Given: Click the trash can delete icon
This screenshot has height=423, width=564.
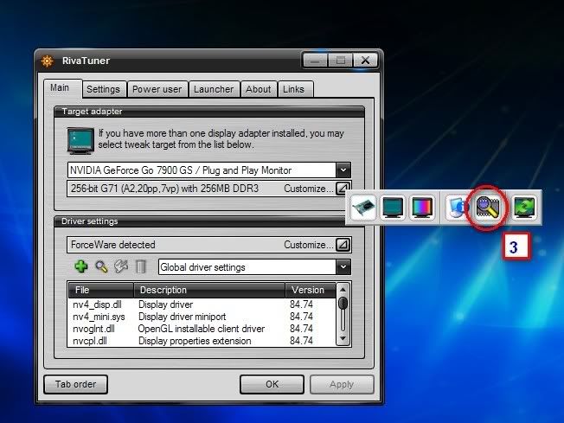Looking at the screenshot, I should (141, 267).
